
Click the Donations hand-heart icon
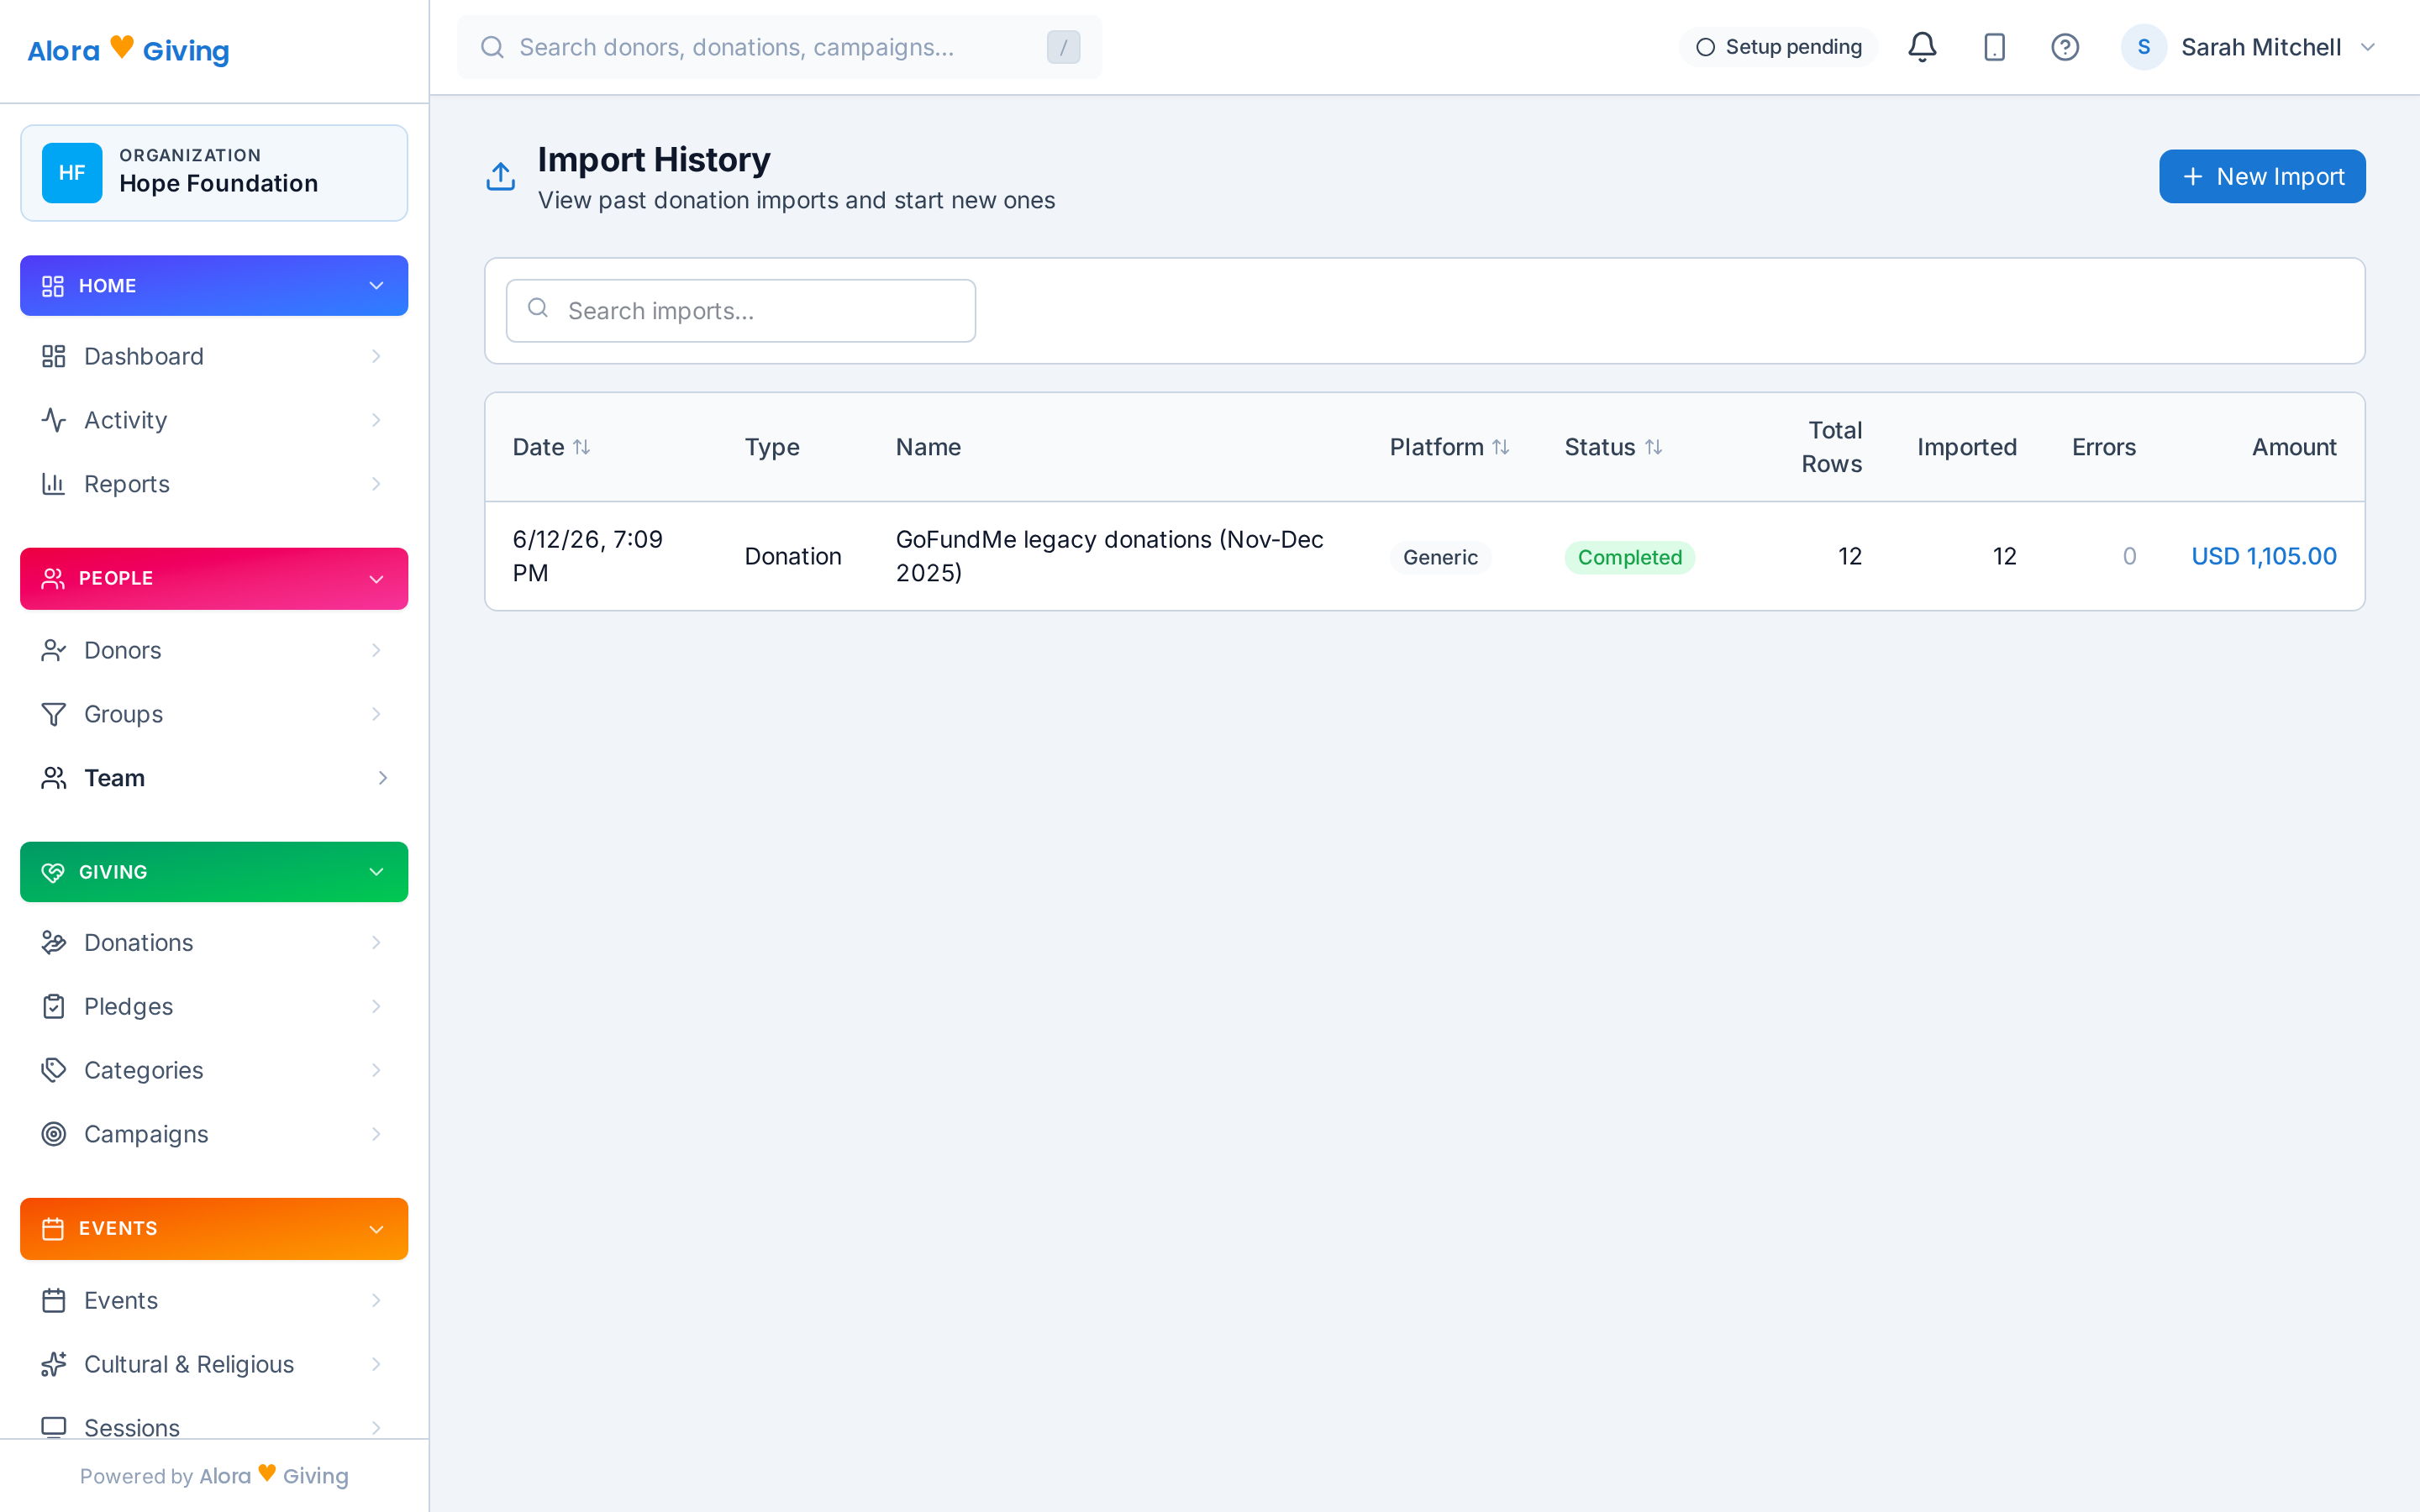point(54,942)
